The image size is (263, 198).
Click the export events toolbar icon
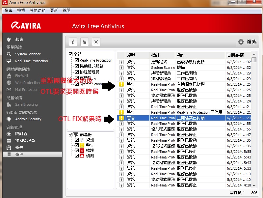click(x=85, y=42)
